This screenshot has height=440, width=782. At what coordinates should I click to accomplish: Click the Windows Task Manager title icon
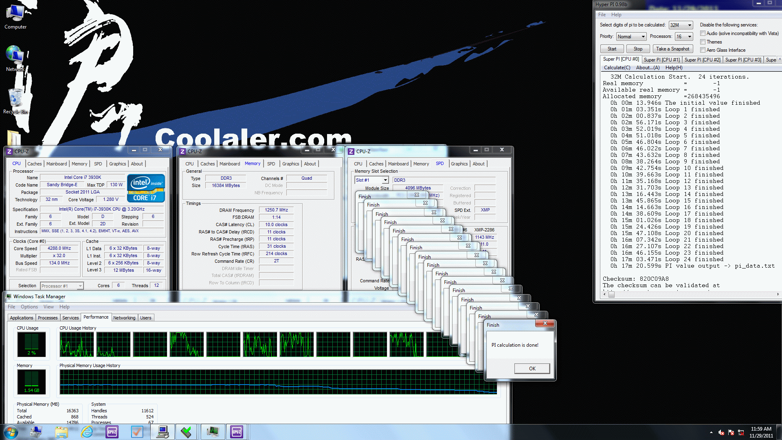point(9,296)
